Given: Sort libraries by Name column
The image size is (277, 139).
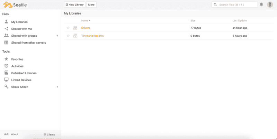Looking at the screenshot, I should 86,21.
